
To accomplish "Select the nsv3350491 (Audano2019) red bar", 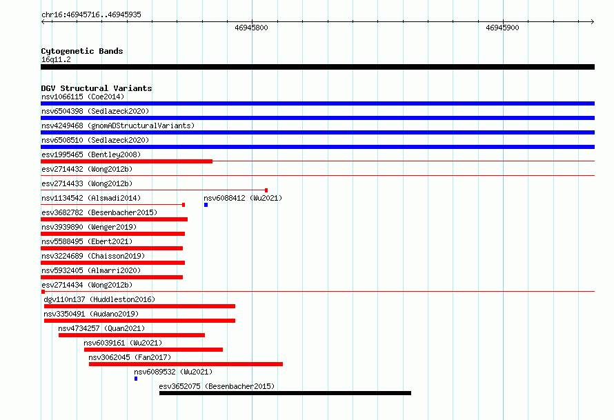I will (140, 321).
